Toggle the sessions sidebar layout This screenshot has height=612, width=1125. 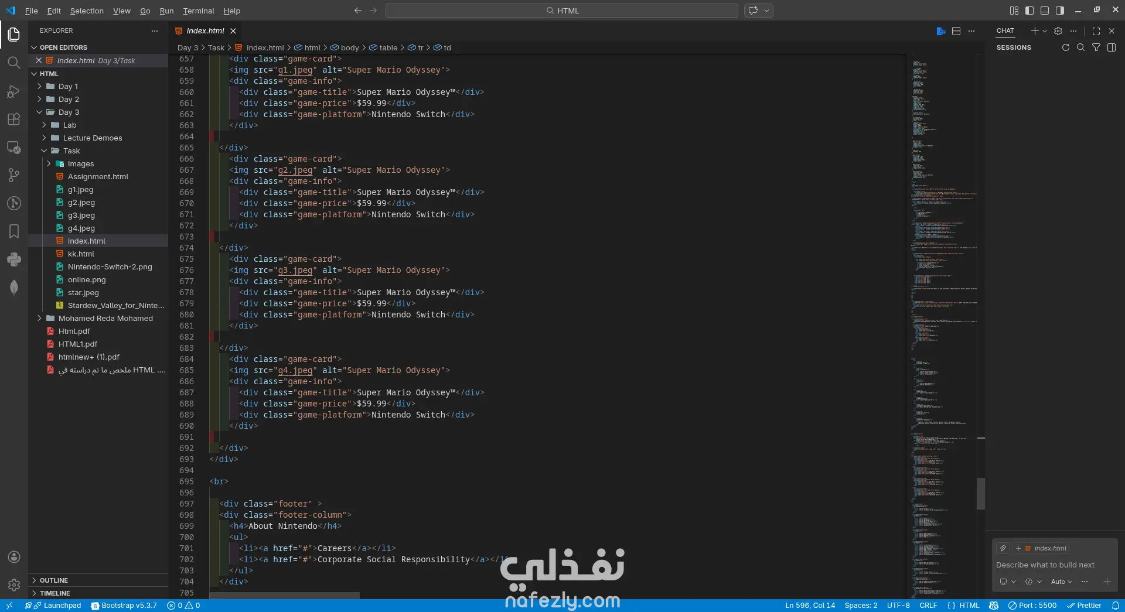pyautogui.click(x=1112, y=47)
